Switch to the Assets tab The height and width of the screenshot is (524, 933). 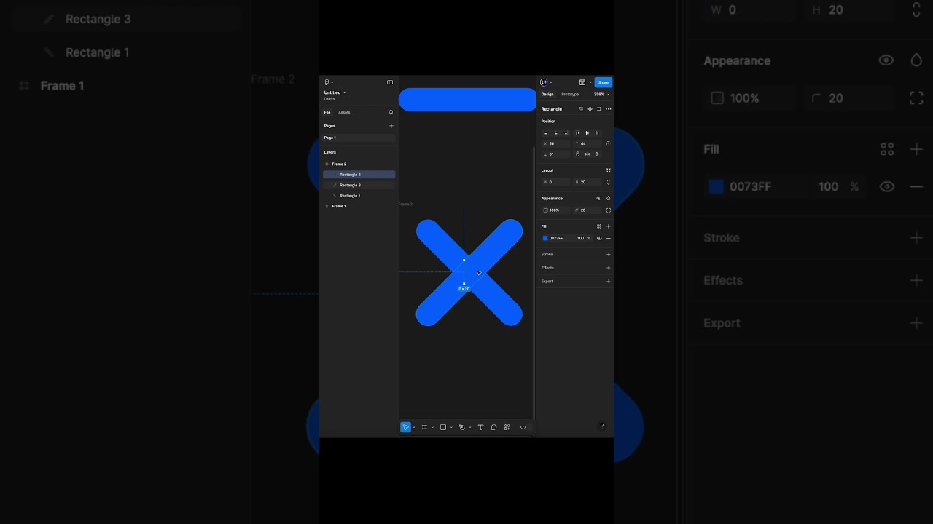point(344,112)
